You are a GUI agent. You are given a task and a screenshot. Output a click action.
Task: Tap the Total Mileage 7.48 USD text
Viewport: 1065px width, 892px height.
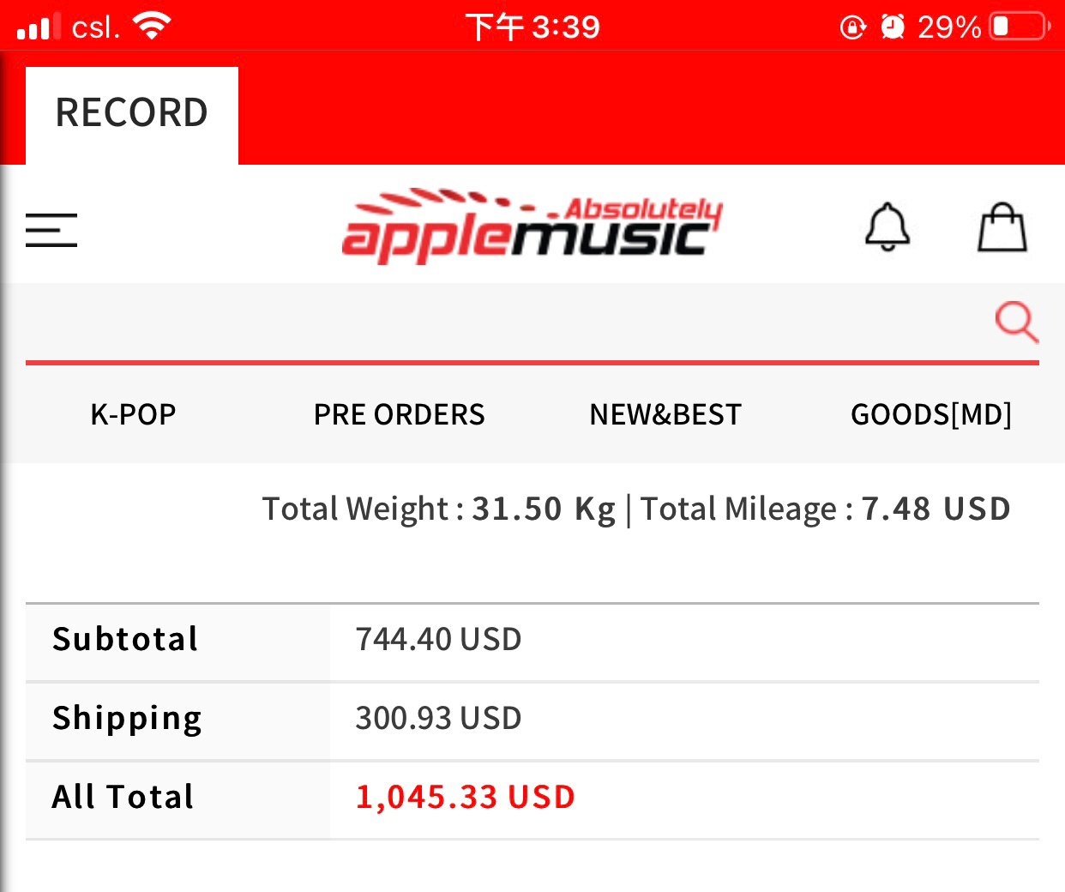[826, 509]
